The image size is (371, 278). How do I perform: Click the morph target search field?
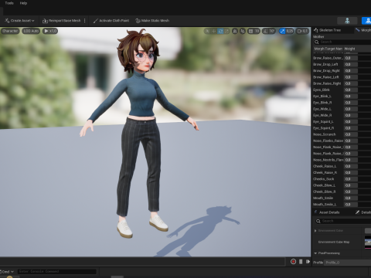[342, 42]
